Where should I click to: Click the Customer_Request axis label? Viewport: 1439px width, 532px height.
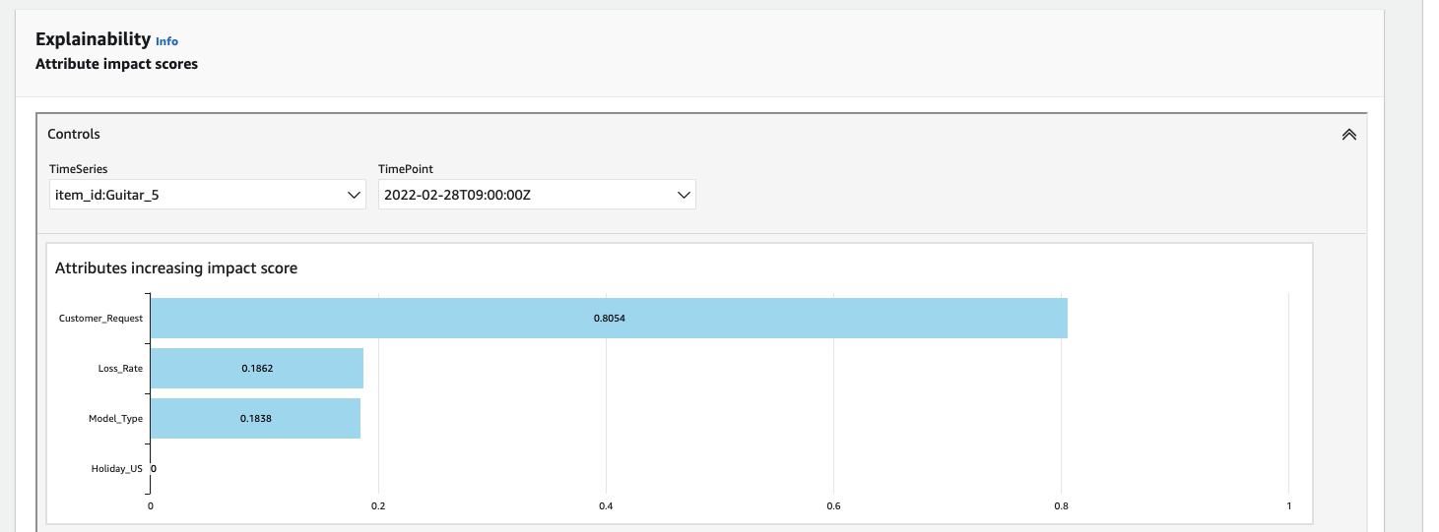tap(100, 319)
